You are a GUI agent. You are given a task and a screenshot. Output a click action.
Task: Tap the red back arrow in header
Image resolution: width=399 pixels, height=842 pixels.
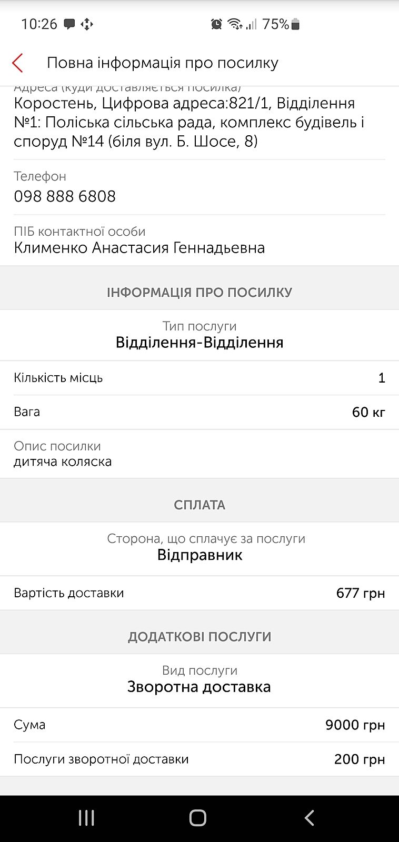pos(18,63)
